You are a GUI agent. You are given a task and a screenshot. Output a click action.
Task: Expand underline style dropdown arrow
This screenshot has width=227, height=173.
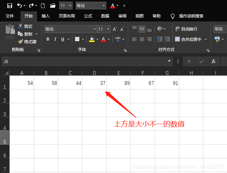68,39
